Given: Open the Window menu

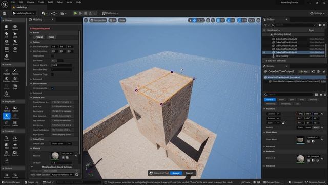Looking at the screenshot, I should (30, 2).
